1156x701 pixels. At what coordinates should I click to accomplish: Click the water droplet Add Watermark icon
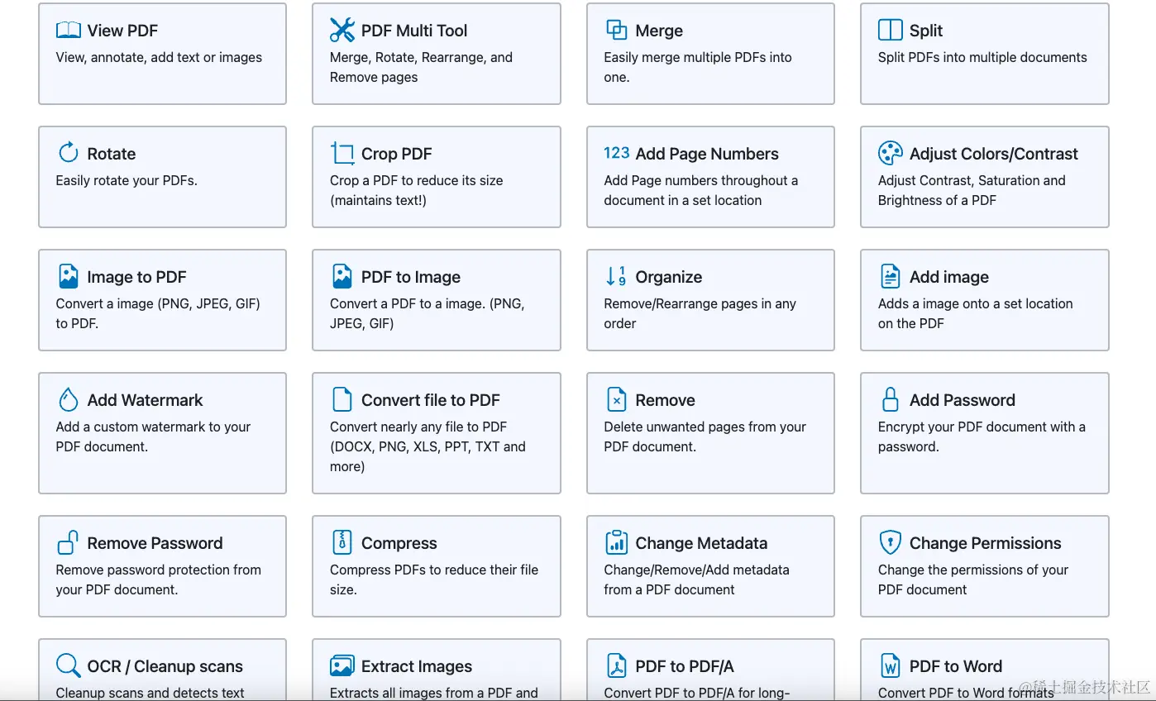(69, 399)
